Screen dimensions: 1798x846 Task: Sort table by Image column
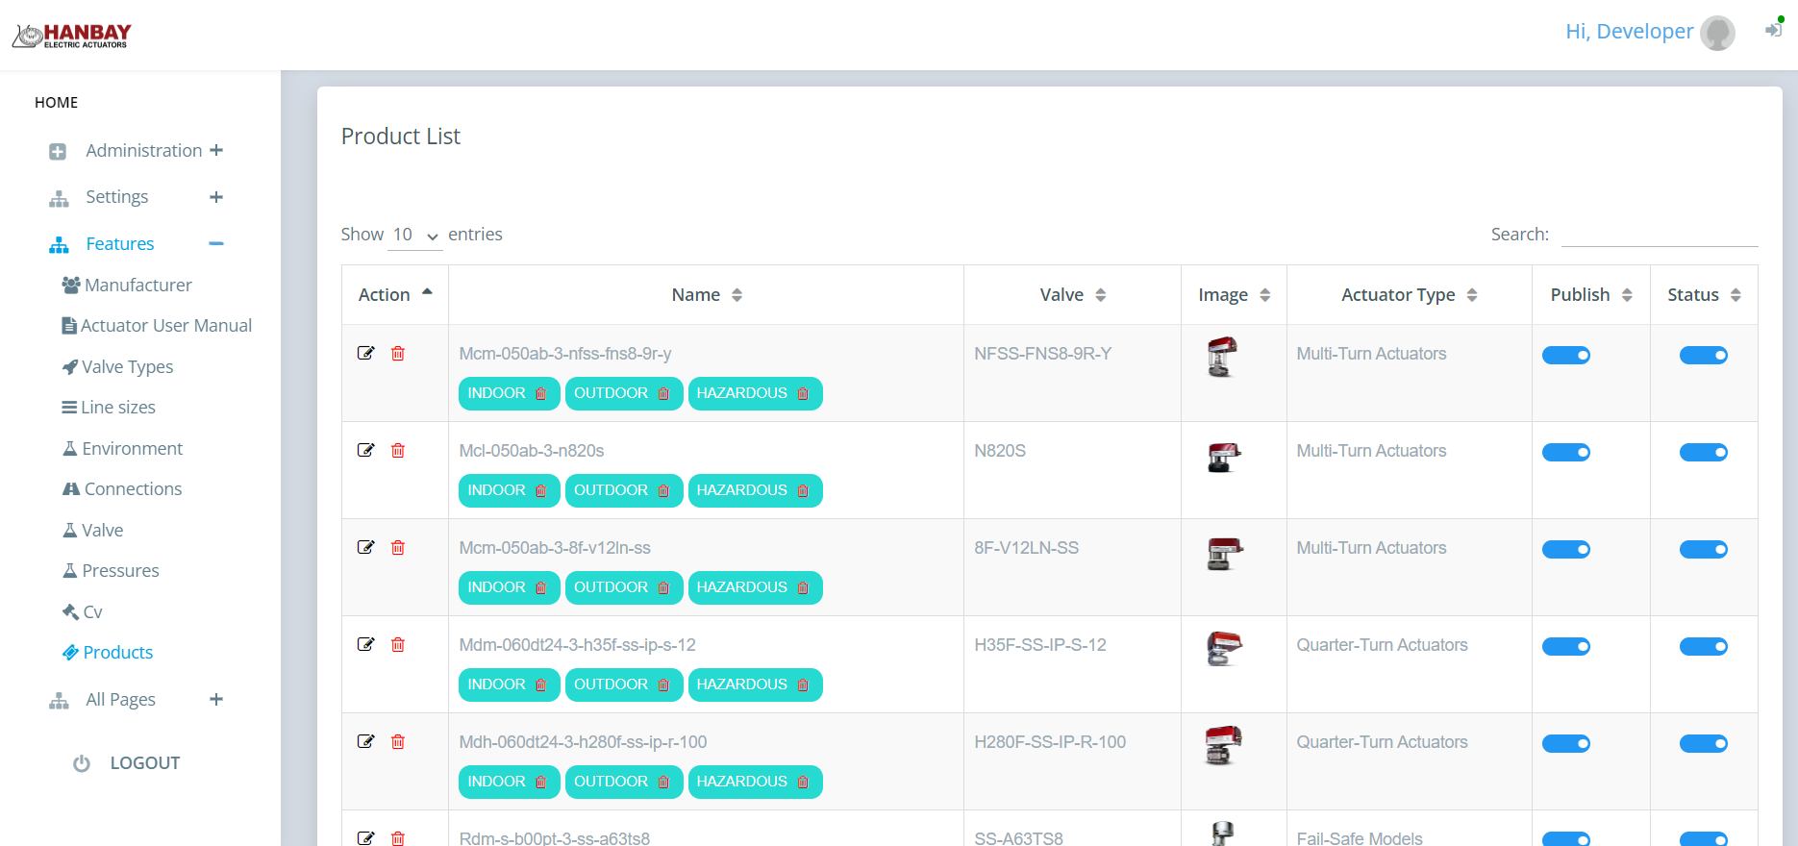pos(1234,295)
